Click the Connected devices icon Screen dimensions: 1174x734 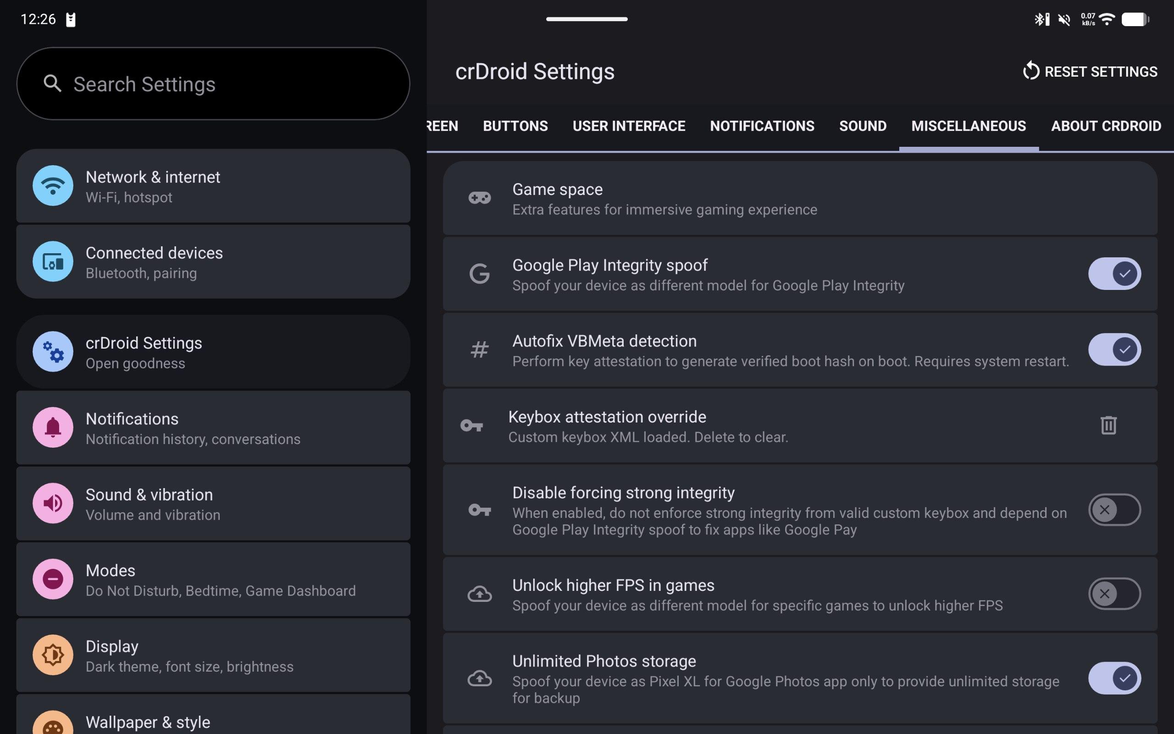pyautogui.click(x=53, y=261)
